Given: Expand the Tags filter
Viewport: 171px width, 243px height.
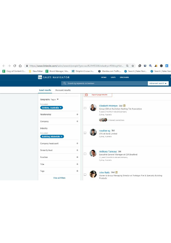Looking at the screenshot, I should 77,171.
